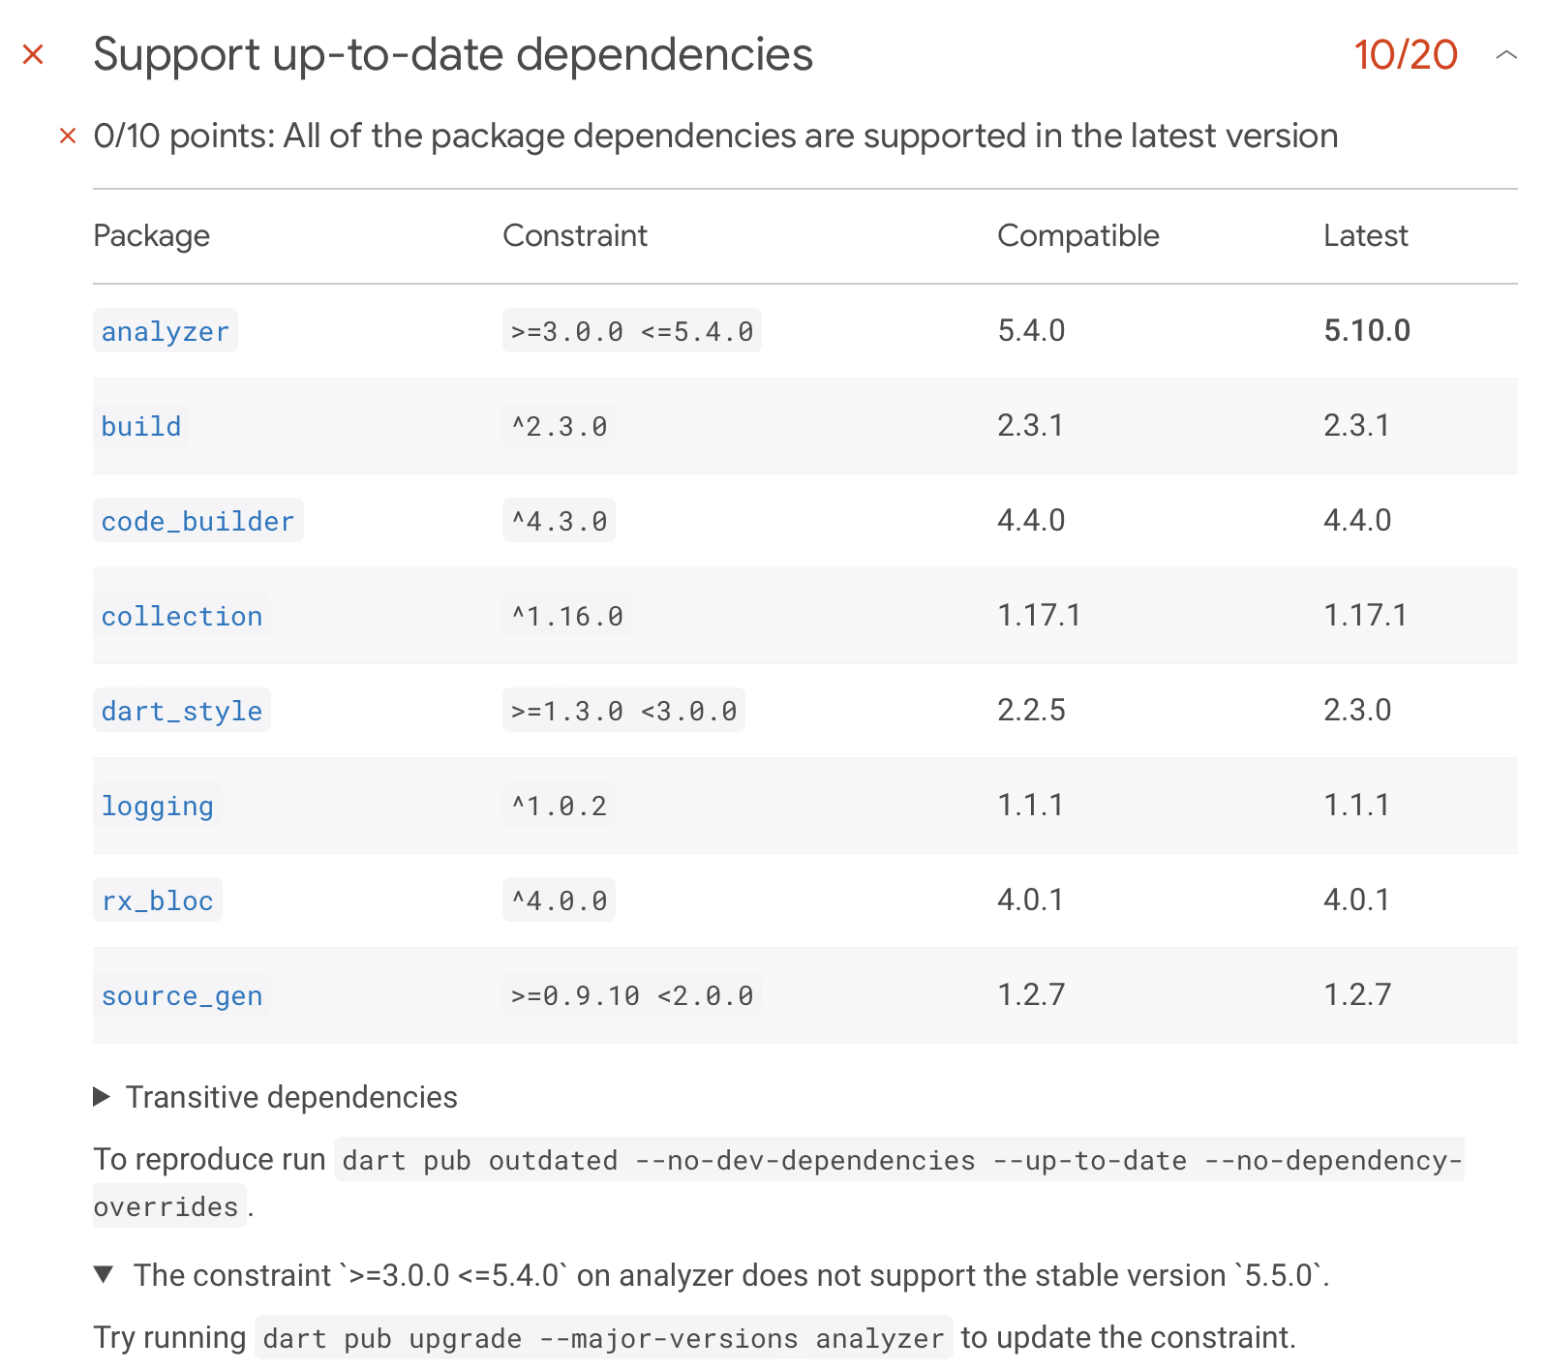
Task: Open the analyzer package link
Action: coord(165,331)
